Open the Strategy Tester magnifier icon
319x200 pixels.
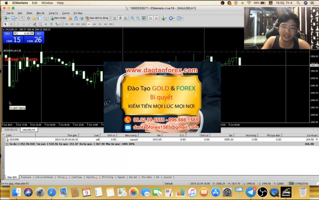45,18
